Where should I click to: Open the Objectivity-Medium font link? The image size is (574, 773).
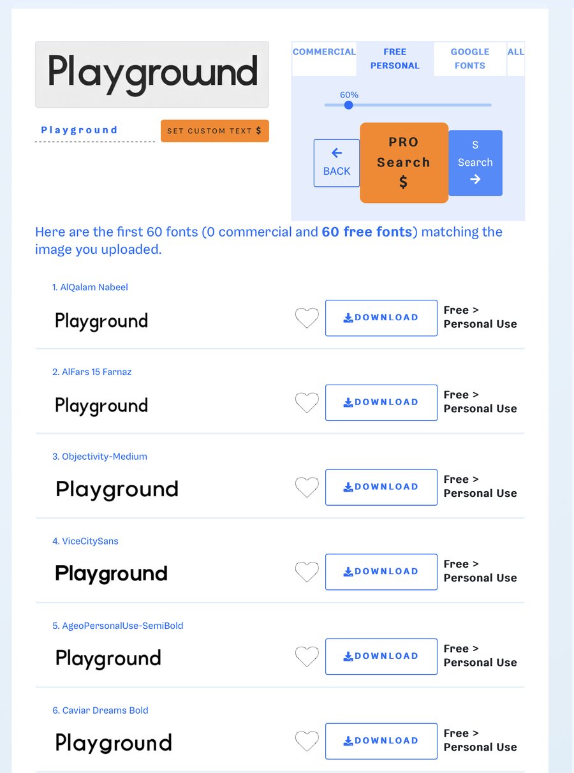tap(105, 457)
